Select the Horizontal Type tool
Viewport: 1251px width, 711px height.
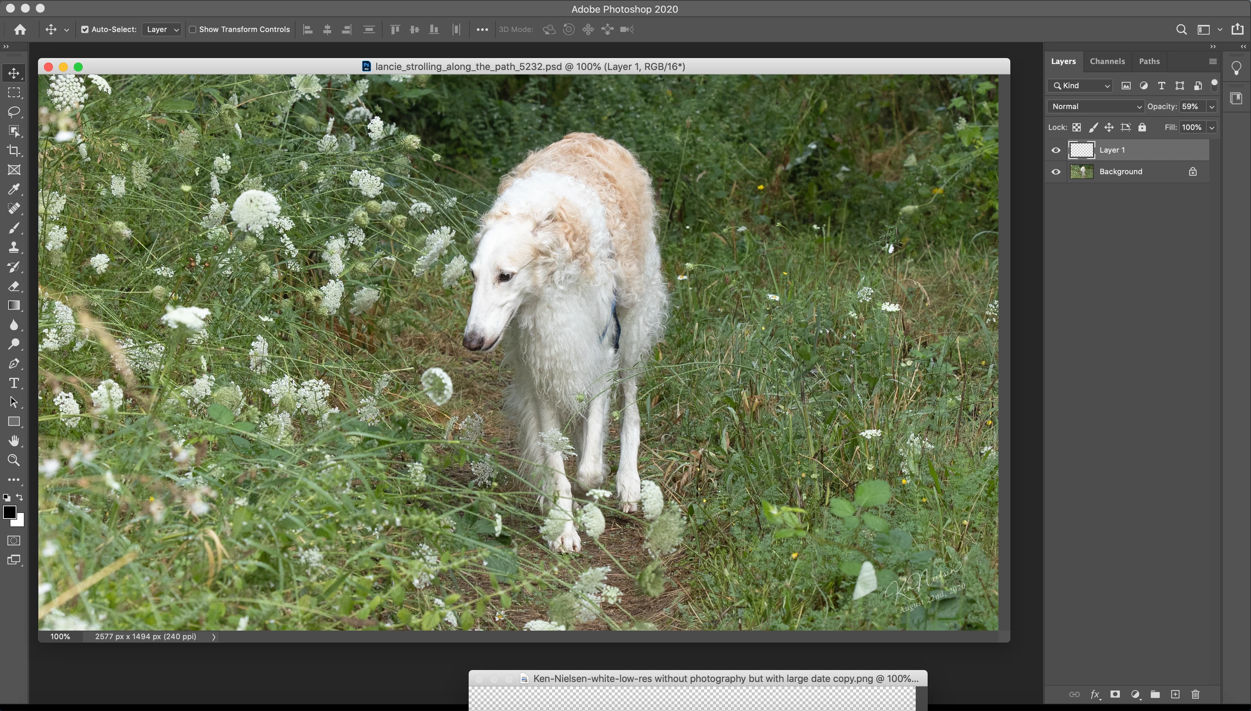tap(14, 383)
